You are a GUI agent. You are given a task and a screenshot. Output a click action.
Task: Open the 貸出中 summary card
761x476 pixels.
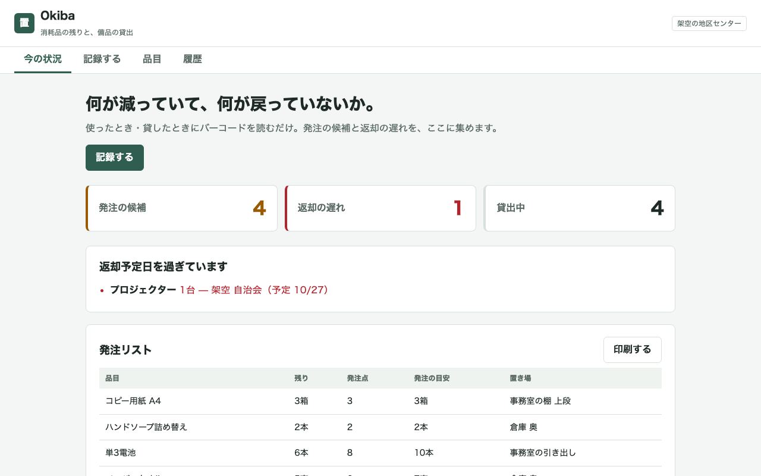click(x=580, y=208)
